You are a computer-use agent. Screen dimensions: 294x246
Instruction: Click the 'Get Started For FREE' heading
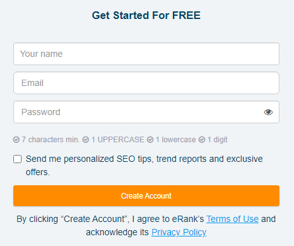tap(146, 15)
